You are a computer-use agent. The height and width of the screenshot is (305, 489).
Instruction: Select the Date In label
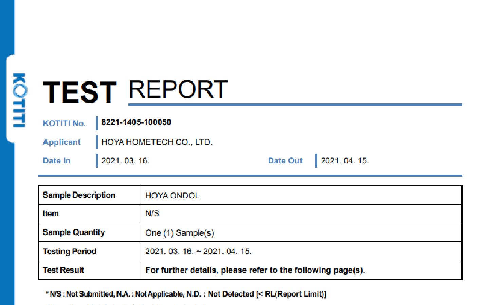56,161
